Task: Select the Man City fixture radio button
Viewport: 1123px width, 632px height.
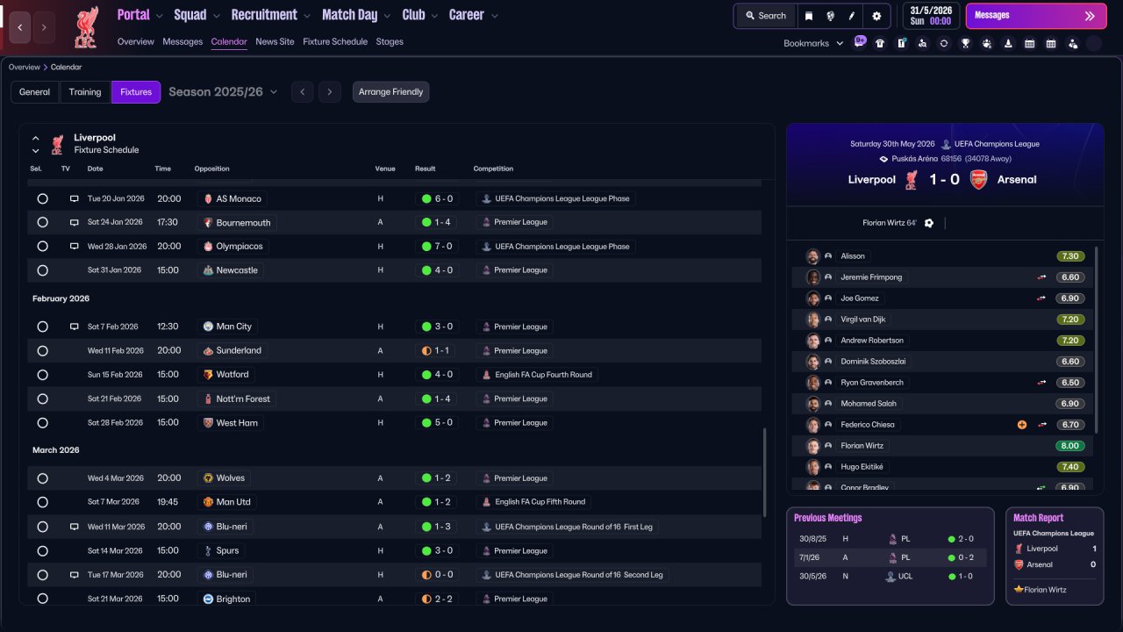Action: [42, 327]
